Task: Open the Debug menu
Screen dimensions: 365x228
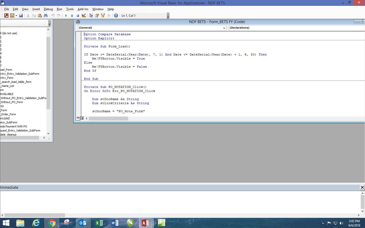Action: (x=48, y=9)
